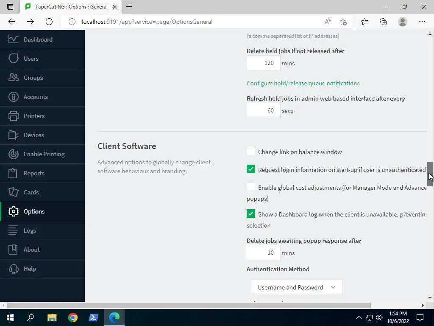Click the Users sidebar icon
The height and width of the screenshot is (326, 434).
click(13, 59)
